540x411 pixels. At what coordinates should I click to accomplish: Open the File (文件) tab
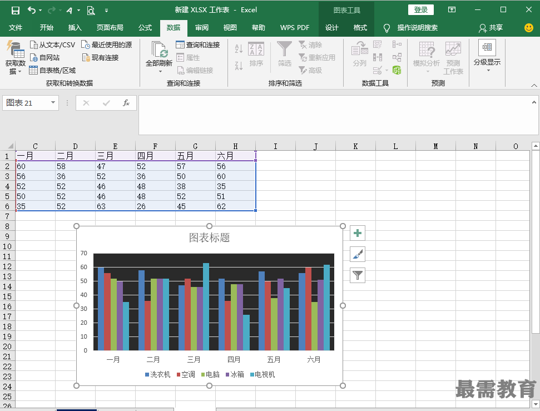click(x=16, y=28)
